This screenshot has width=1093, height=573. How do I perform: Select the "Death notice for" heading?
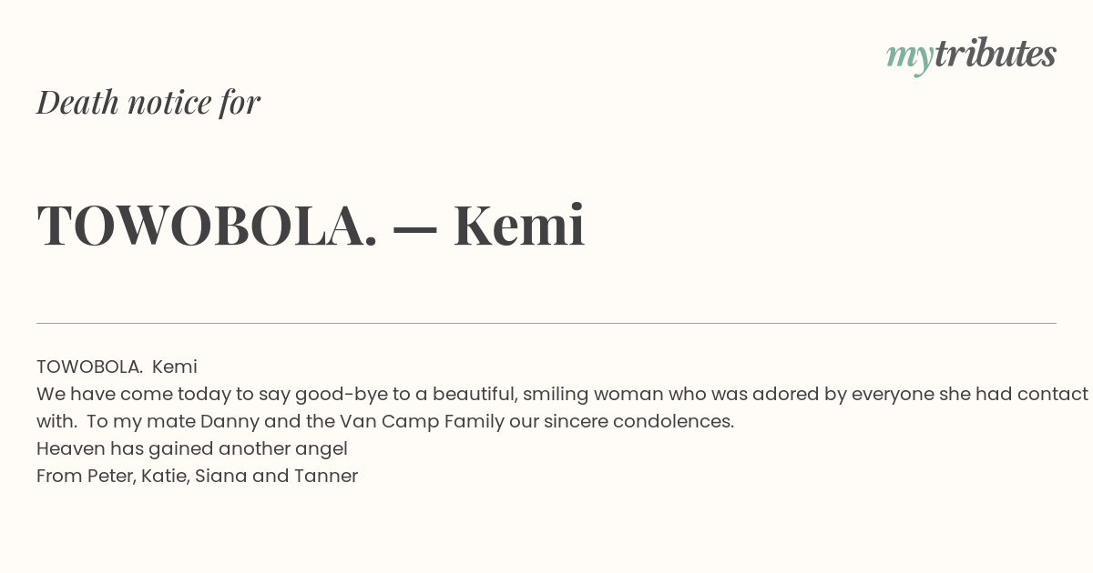click(x=148, y=103)
